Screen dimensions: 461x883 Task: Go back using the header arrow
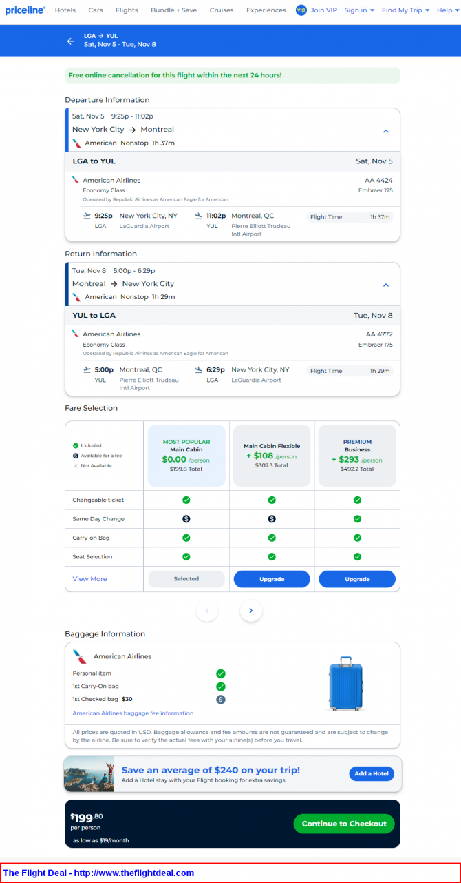[x=70, y=41]
